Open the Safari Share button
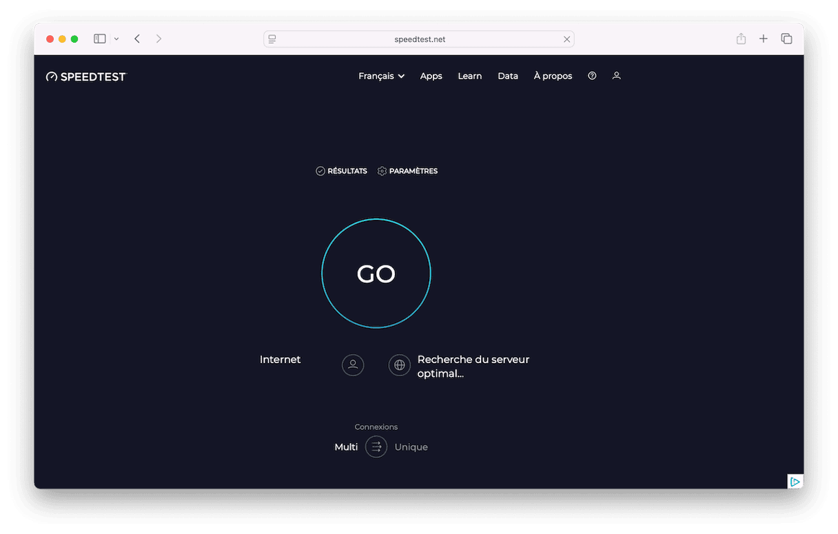This screenshot has height=534, width=838. coord(741,39)
